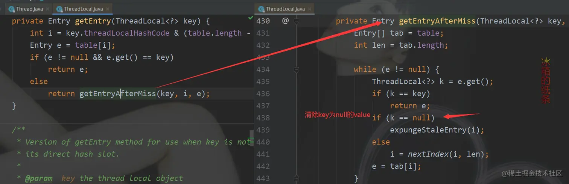Click line number 441 in the gutter
This screenshot has height=184, width=569.
(x=263, y=154)
